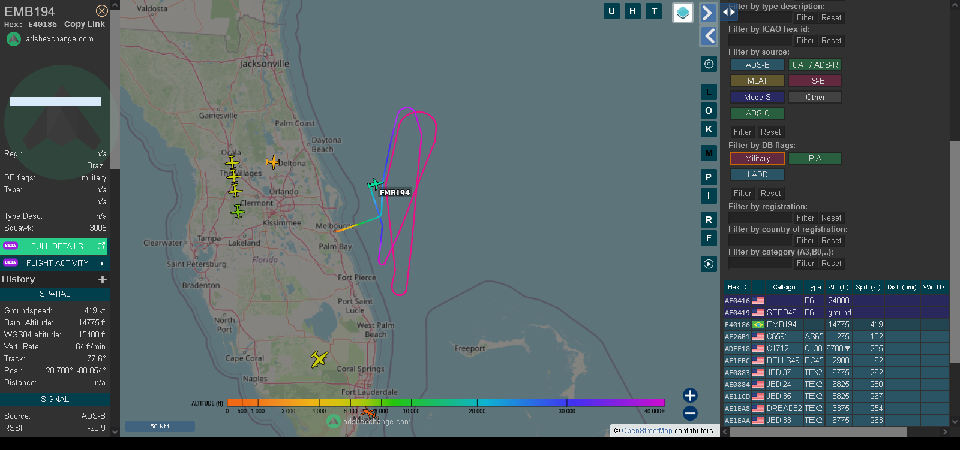
Task: Toggle the R map option
Action: click(x=709, y=220)
